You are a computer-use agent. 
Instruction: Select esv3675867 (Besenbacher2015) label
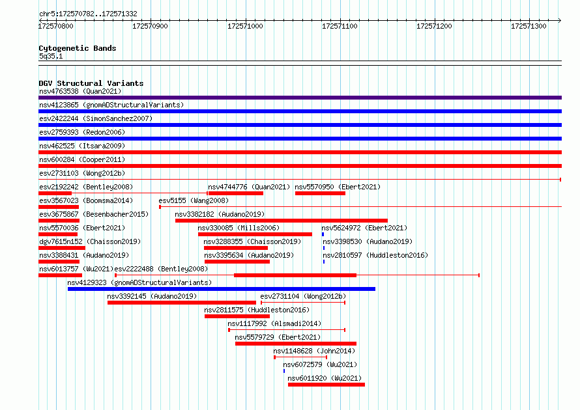[94, 214]
